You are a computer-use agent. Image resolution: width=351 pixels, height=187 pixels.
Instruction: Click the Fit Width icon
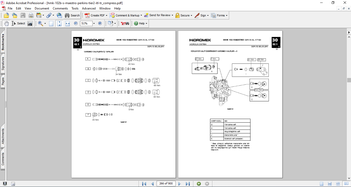(x=68, y=23)
